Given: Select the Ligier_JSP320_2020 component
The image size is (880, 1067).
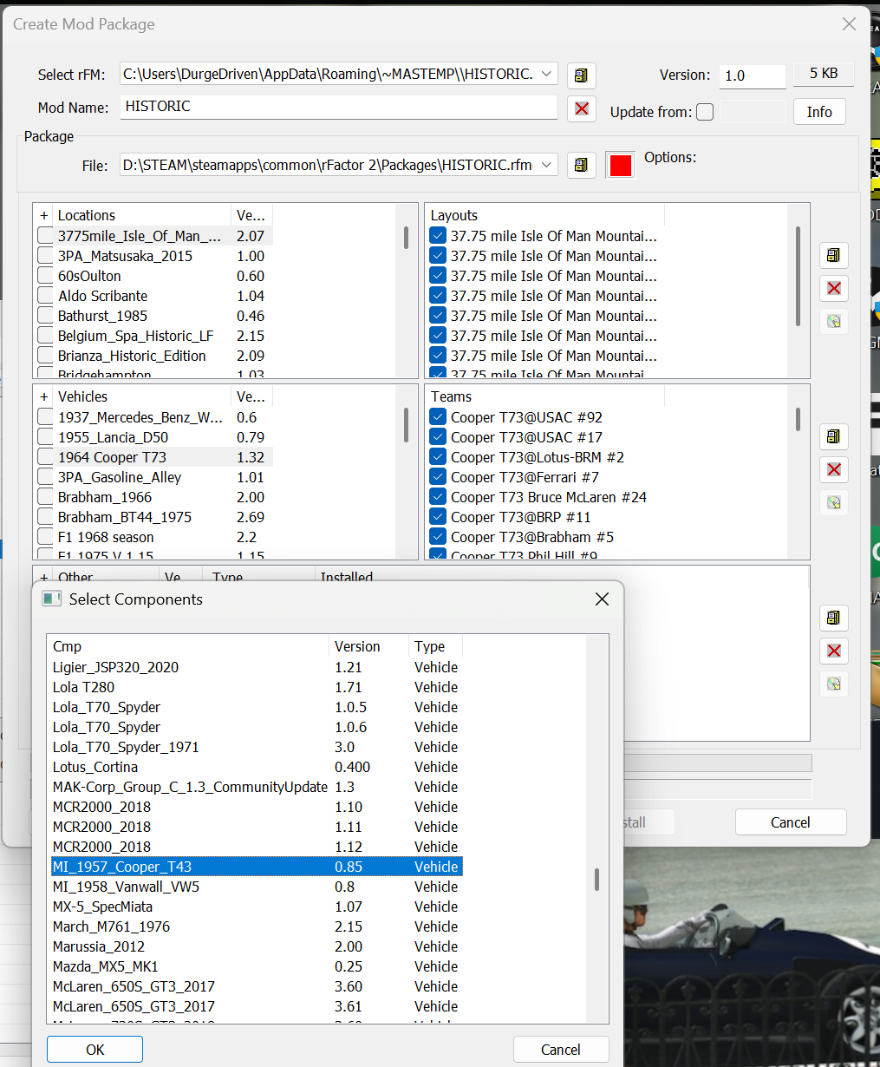Looking at the screenshot, I should click(x=257, y=667).
